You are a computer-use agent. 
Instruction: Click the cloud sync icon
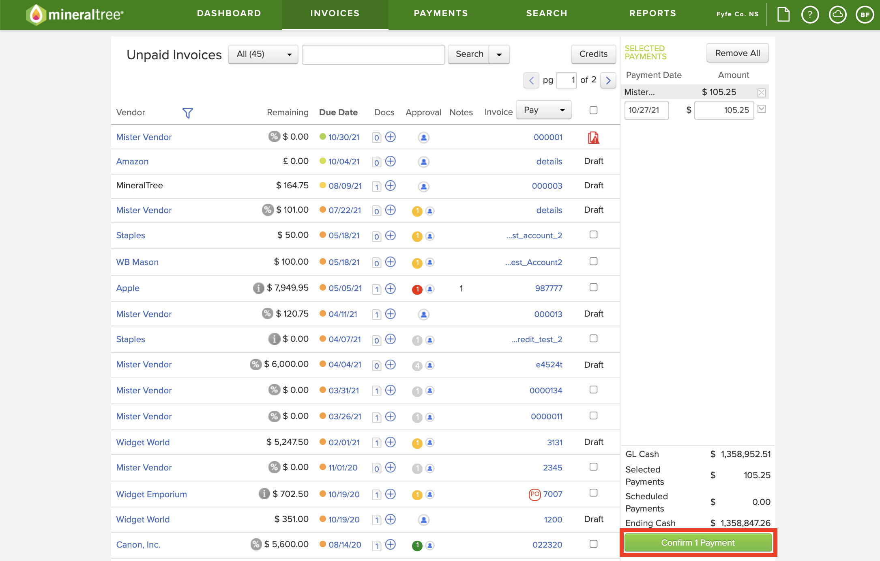(837, 15)
